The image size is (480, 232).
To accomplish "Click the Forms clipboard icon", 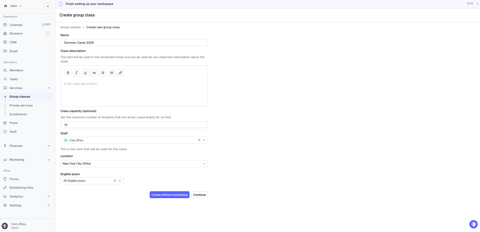I will 5,179.
